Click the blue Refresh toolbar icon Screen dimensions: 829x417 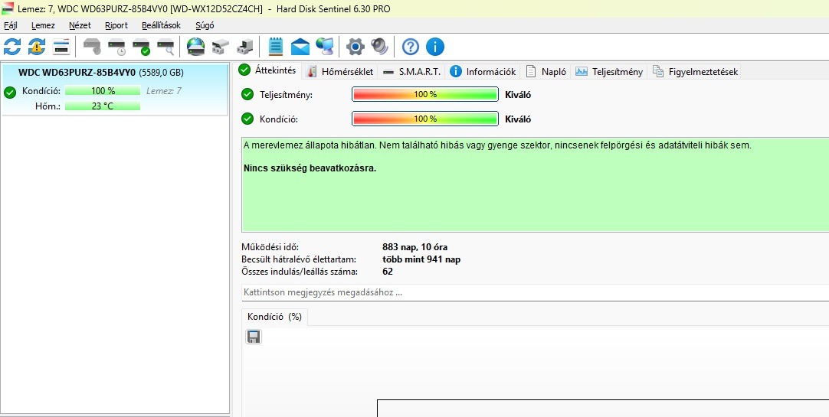click(x=12, y=47)
